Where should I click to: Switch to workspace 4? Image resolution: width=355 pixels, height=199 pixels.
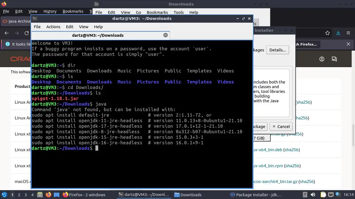(32, 195)
